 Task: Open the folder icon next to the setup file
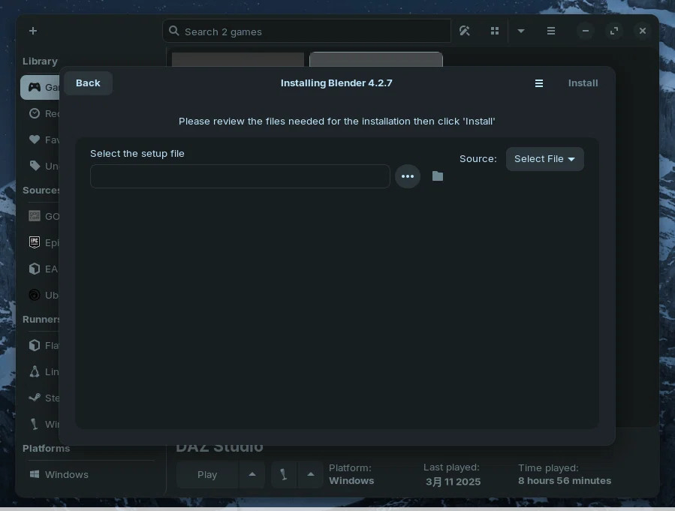tap(438, 176)
